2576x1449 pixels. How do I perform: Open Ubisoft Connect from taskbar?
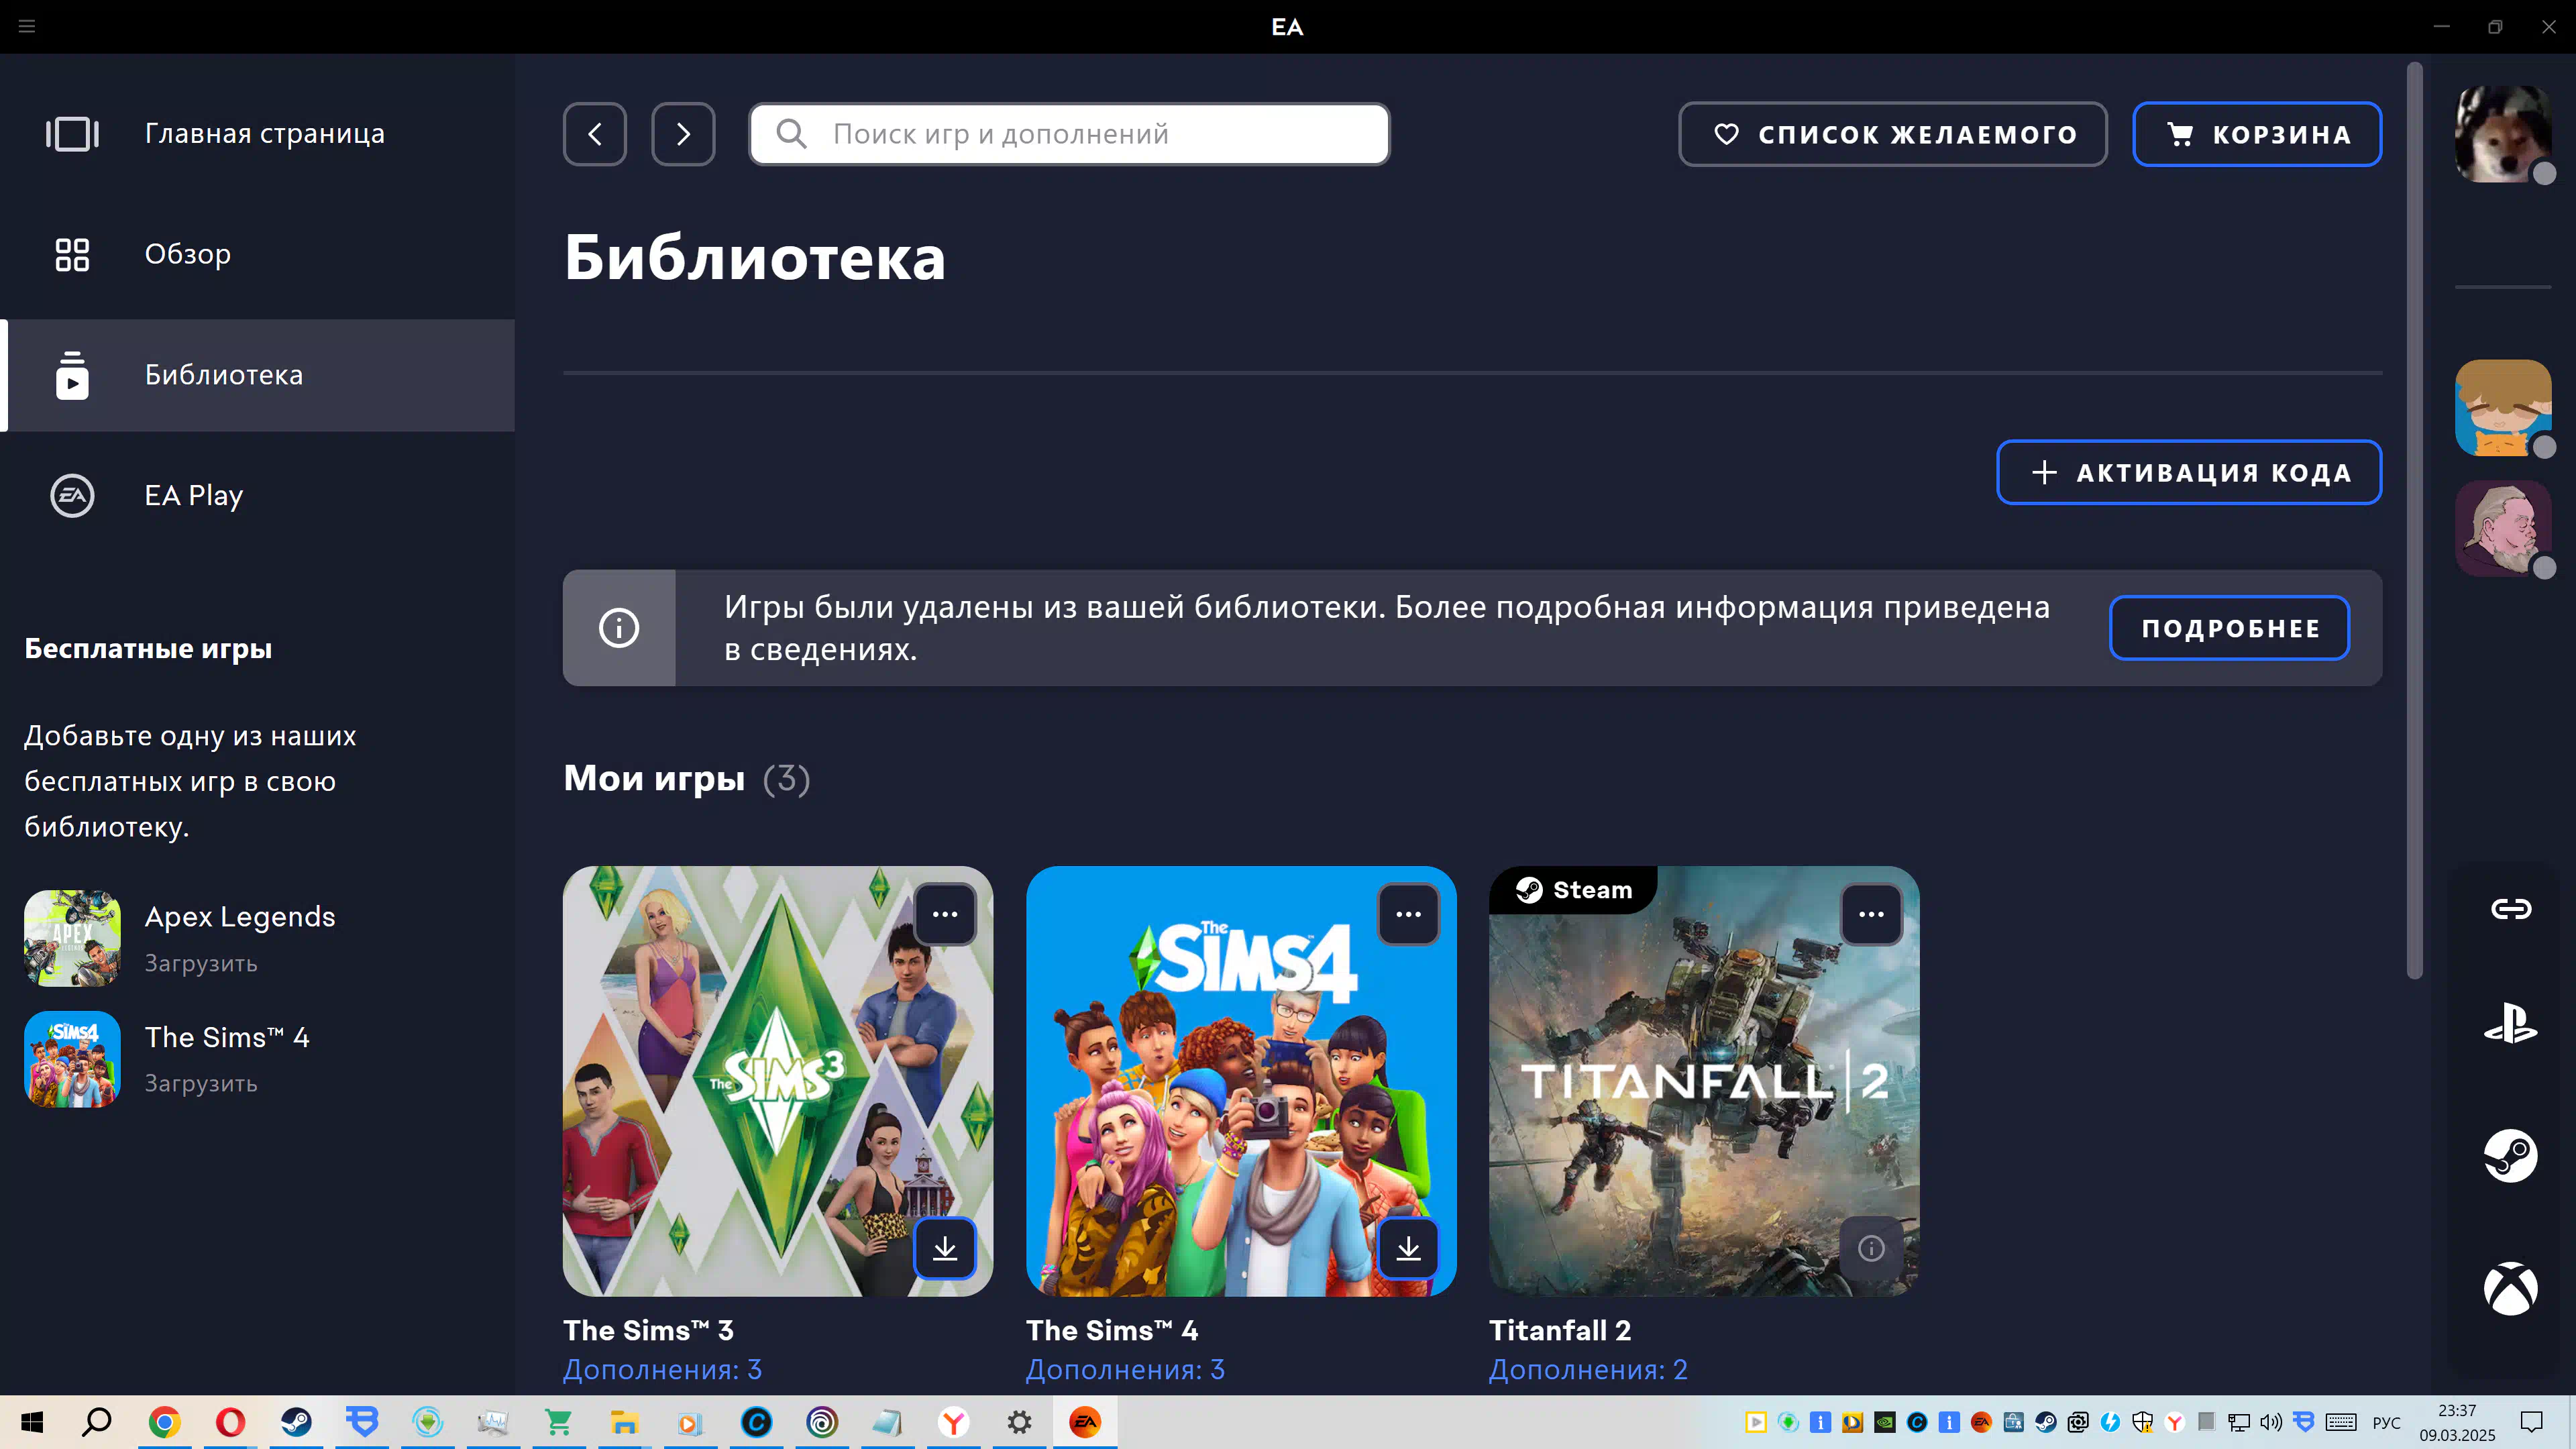pyautogui.click(x=822, y=1422)
